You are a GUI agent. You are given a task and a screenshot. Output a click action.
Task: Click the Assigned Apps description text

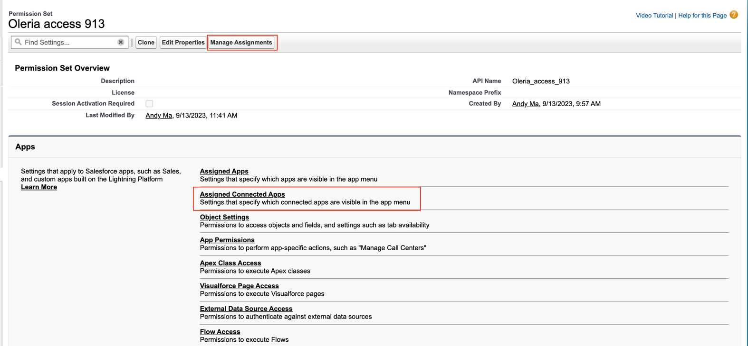coord(289,179)
